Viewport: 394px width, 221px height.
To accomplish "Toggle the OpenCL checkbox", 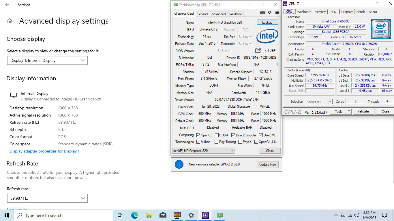I will click(x=198, y=135).
